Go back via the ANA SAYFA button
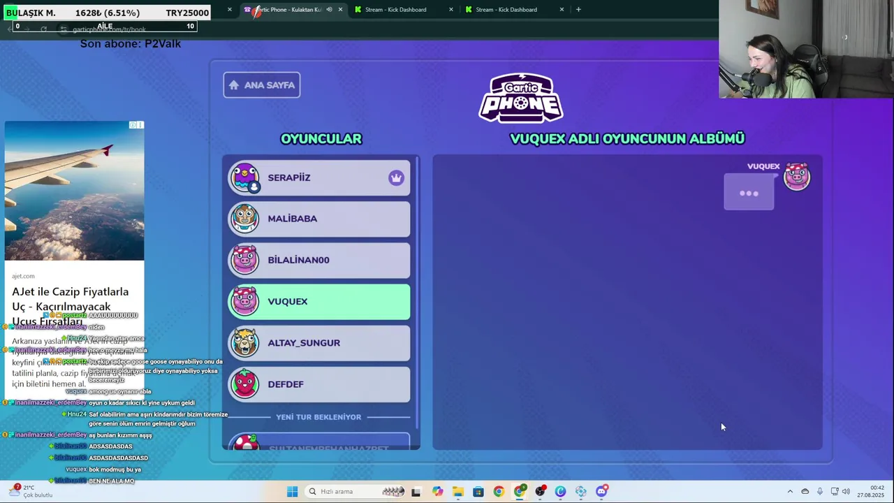The width and height of the screenshot is (894, 503). tap(262, 85)
